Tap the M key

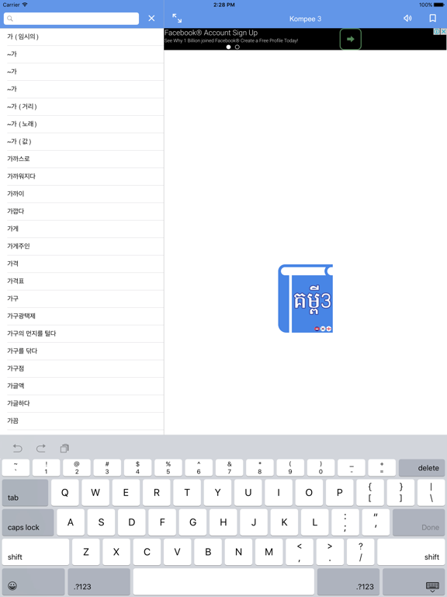pyautogui.click(x=269, y=552)
